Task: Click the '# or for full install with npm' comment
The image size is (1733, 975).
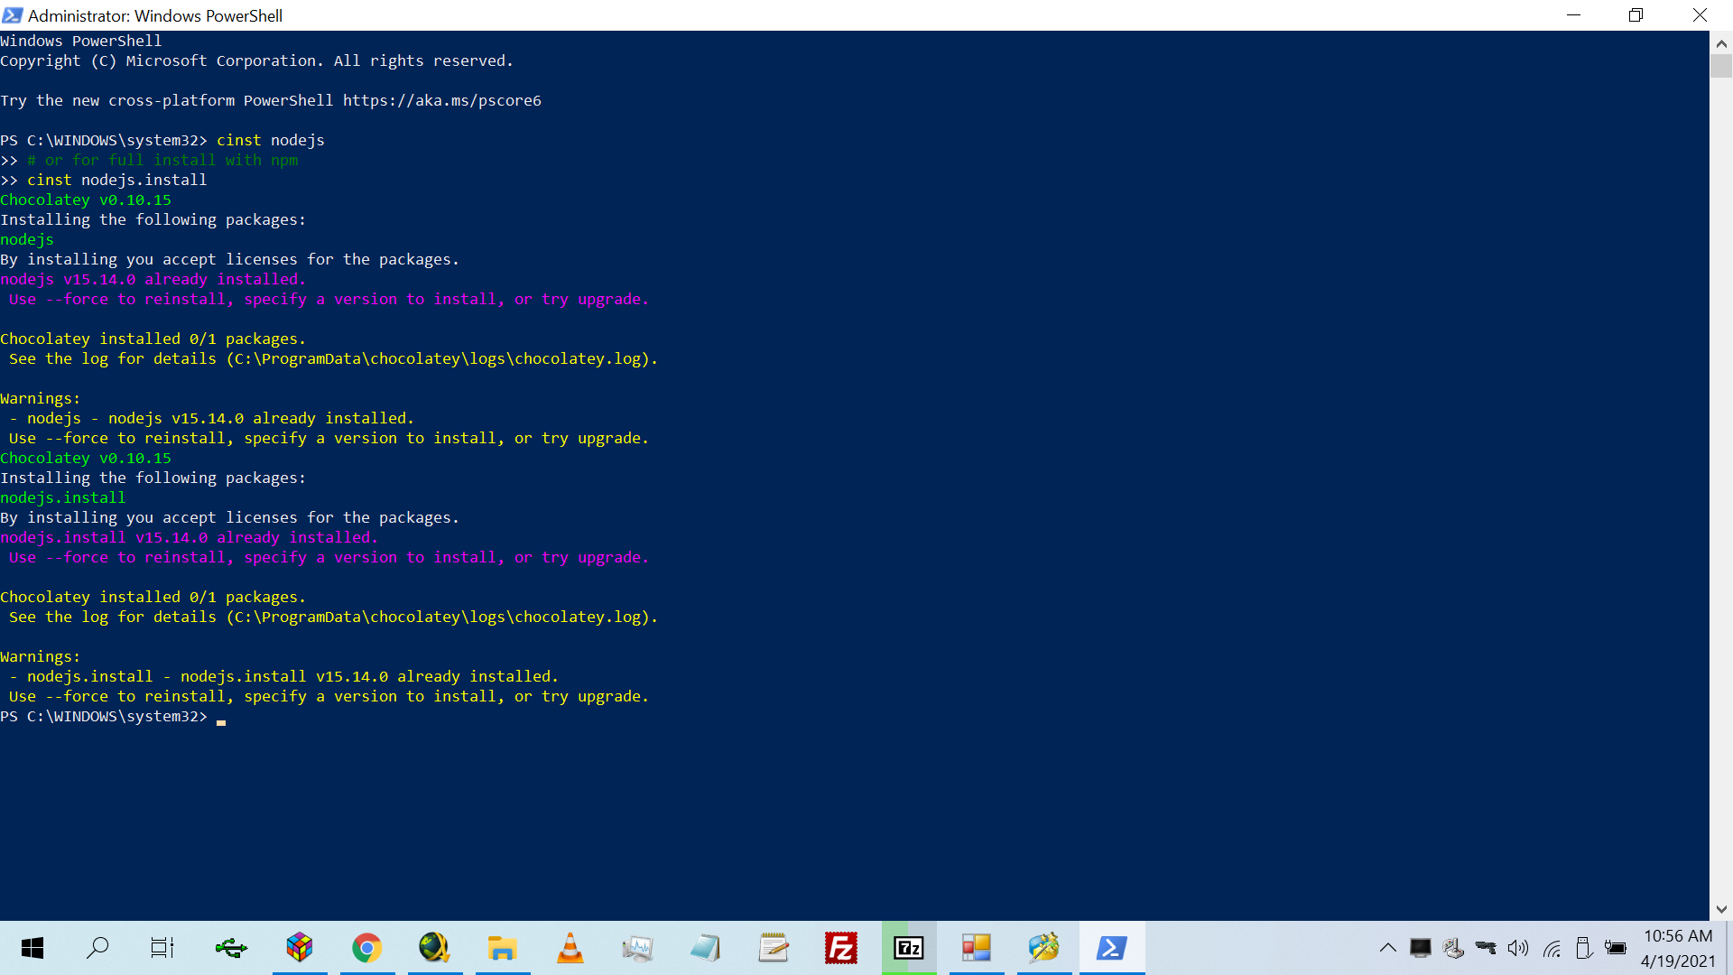Action: click(162, 160)
